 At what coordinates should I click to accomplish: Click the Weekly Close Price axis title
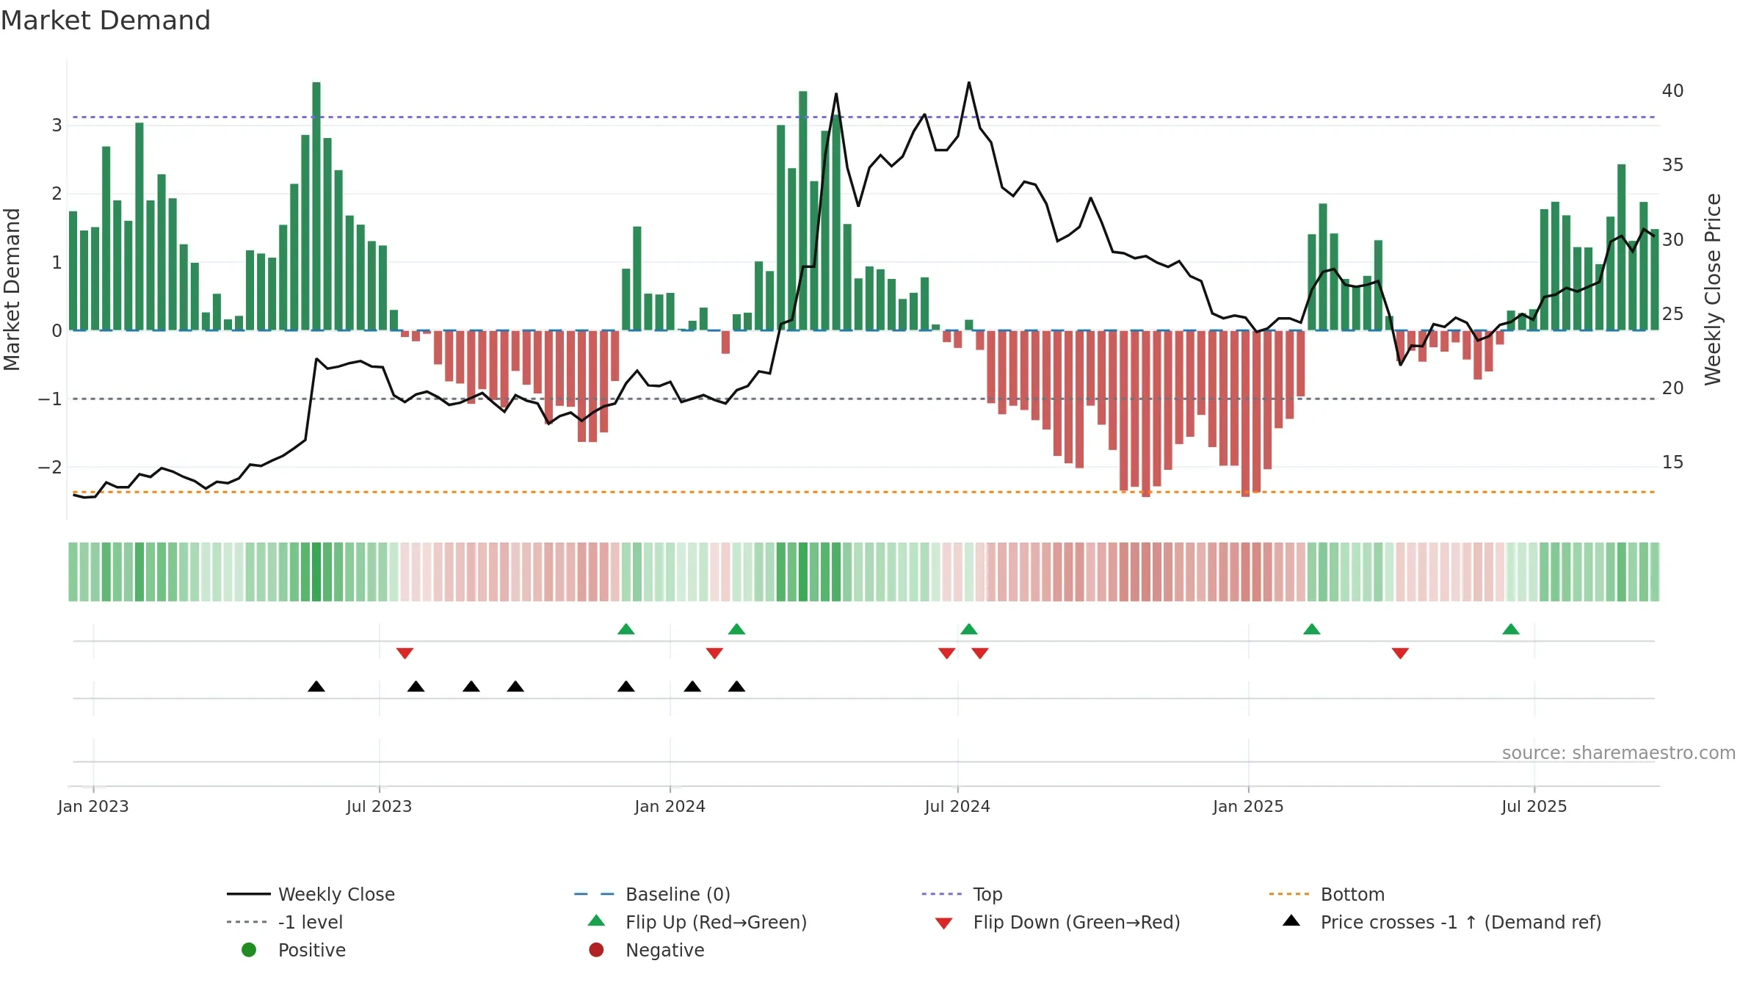(1713, 289)
